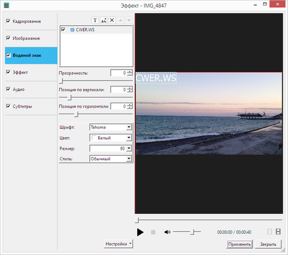Image resolution: width=288 pixels, height=255 pixels.
Task: Open the Аудио section
Action: coord(19,89)
